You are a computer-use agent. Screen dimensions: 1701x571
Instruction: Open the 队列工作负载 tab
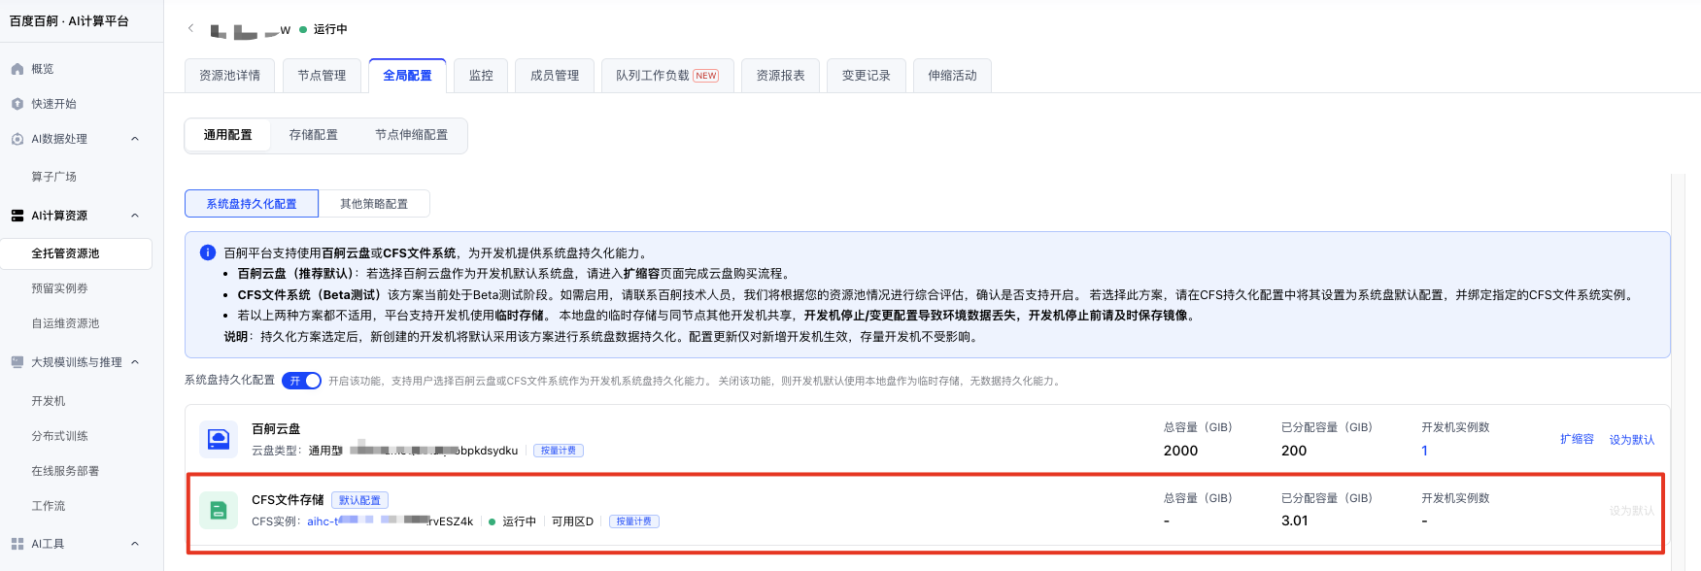[x=667, y=76]
